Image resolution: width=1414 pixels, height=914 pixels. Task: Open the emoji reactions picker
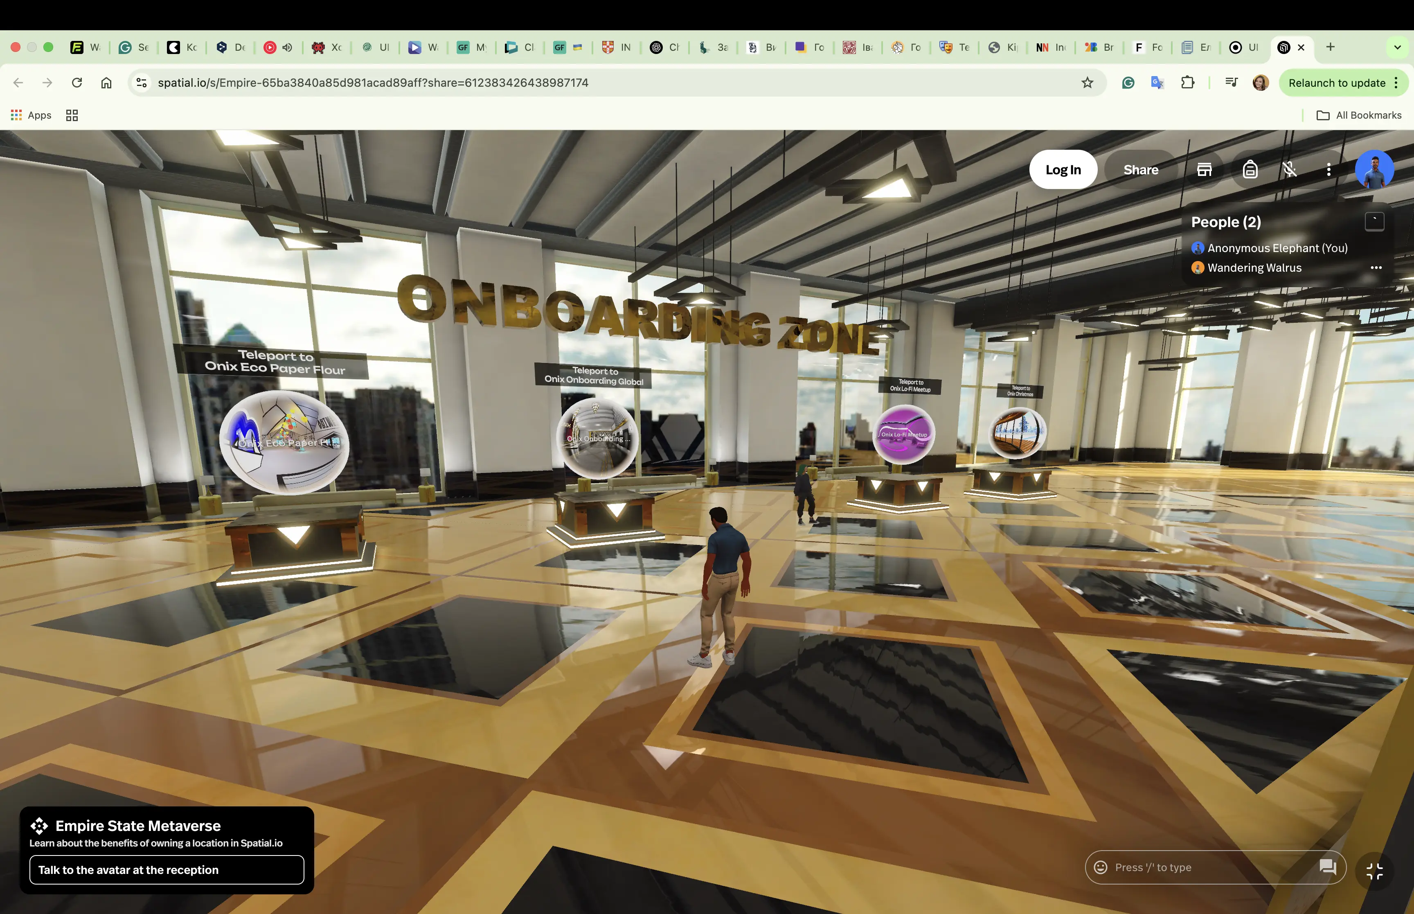point(1101,867)
